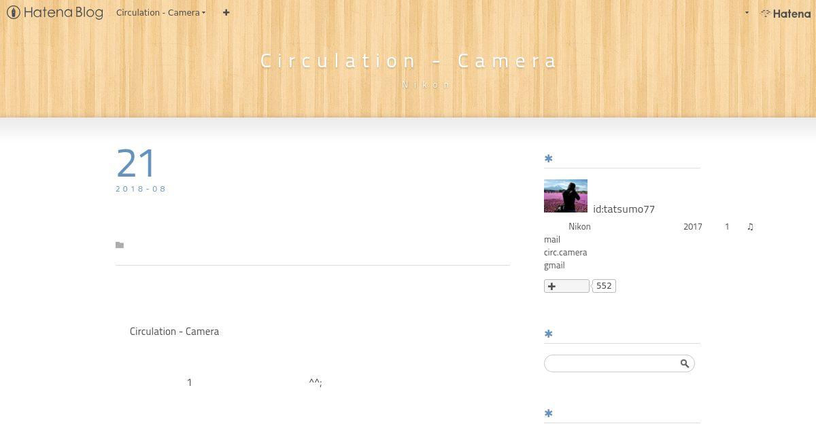Screen dimensions: 816x428
Task: Click the profile section asterisk icon
Action: [548, 159]
